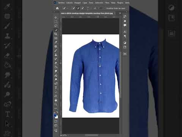The image size is (182, 137).
Task: Select the Hand tool
Action: (x=56, y=100)
